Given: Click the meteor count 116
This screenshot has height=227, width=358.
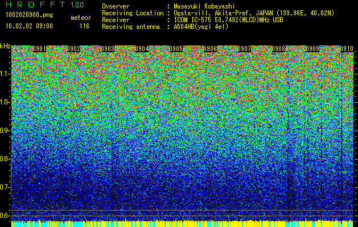Looking at the screenshot, I should click(84, 26).
